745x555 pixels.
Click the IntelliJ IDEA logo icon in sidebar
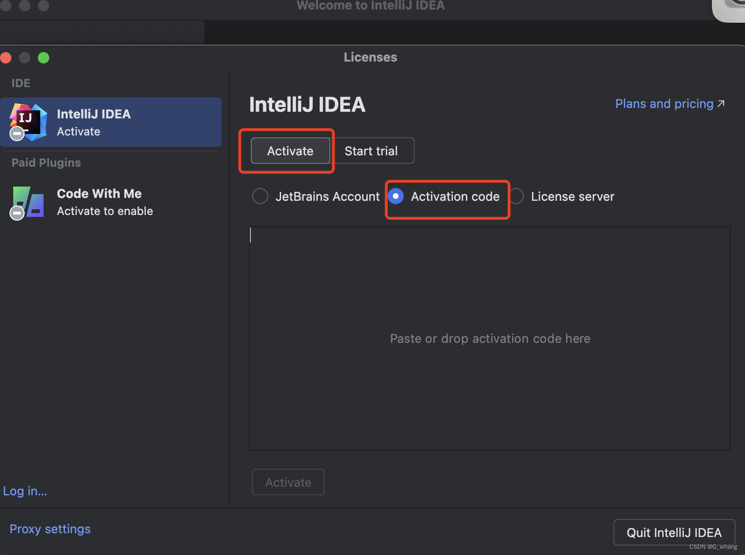click(28, 122)
